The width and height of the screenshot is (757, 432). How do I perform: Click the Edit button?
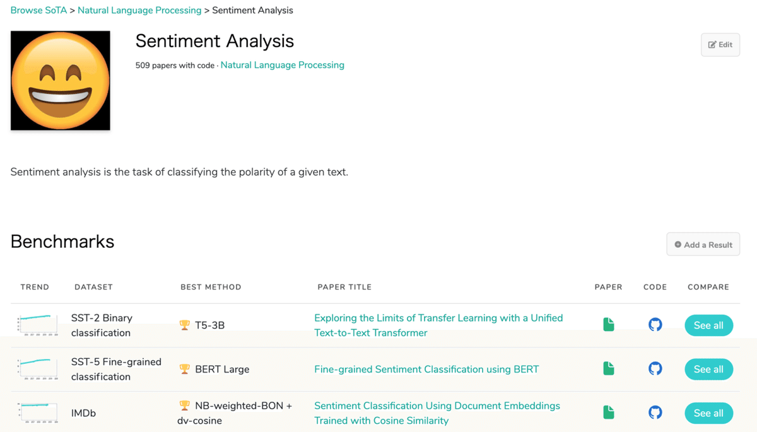(720, 45)
